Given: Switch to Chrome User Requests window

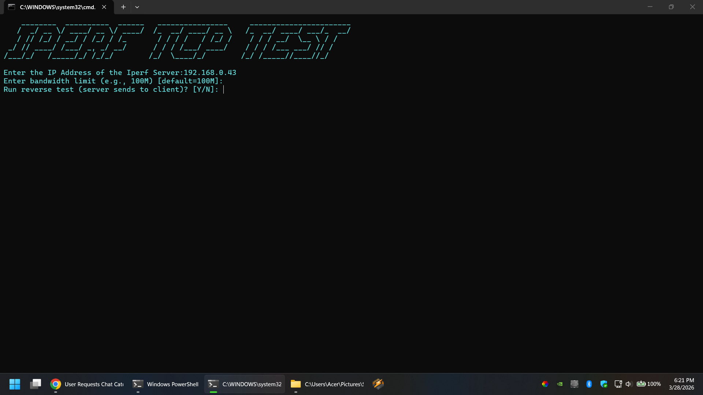Looking at the screenshot, I should (x=87, y=384).
